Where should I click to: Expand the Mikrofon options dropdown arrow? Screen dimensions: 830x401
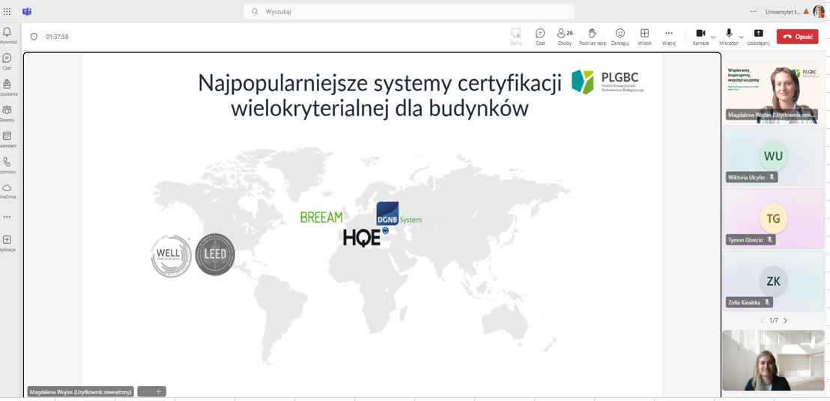tap(742, 37)
